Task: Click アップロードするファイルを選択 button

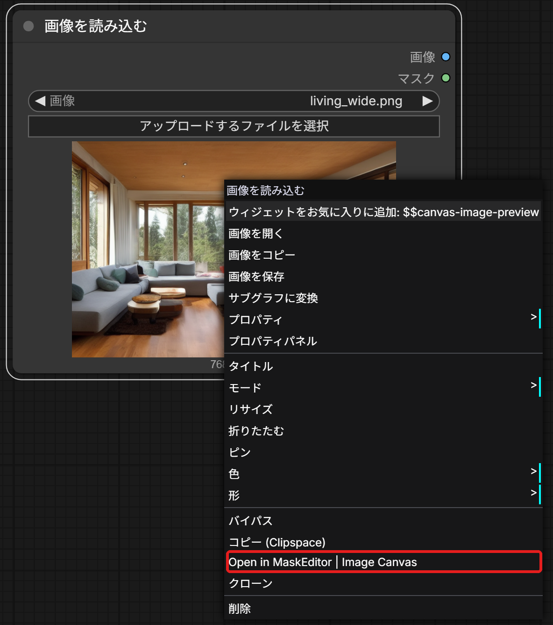Action: point(234,126)
